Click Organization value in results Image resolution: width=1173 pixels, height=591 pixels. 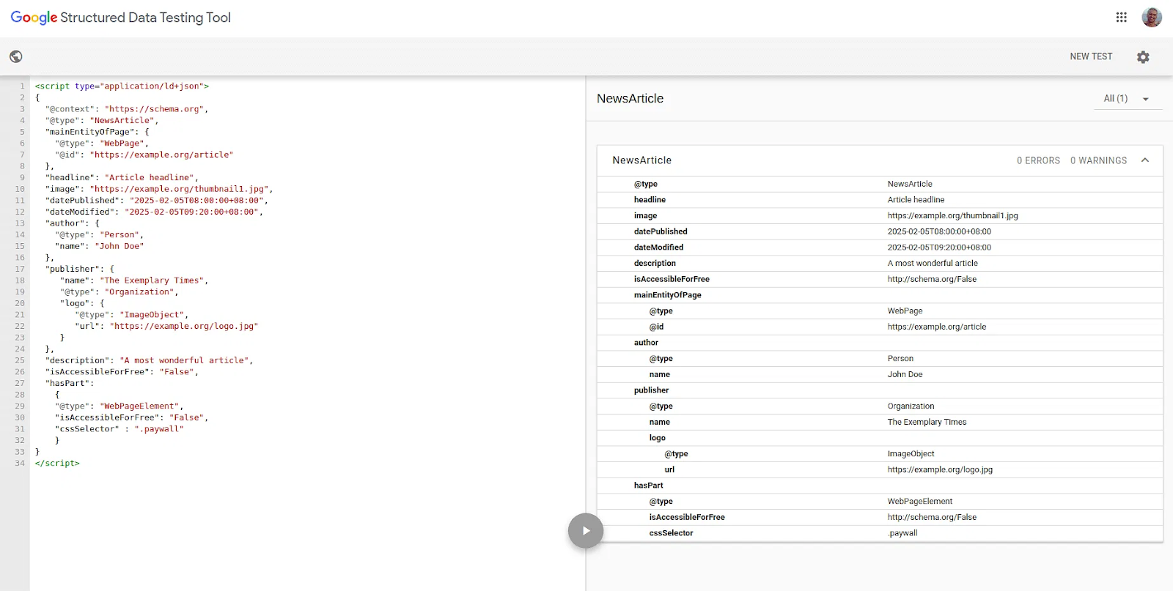pyautogui.click(x=911, y=406)
